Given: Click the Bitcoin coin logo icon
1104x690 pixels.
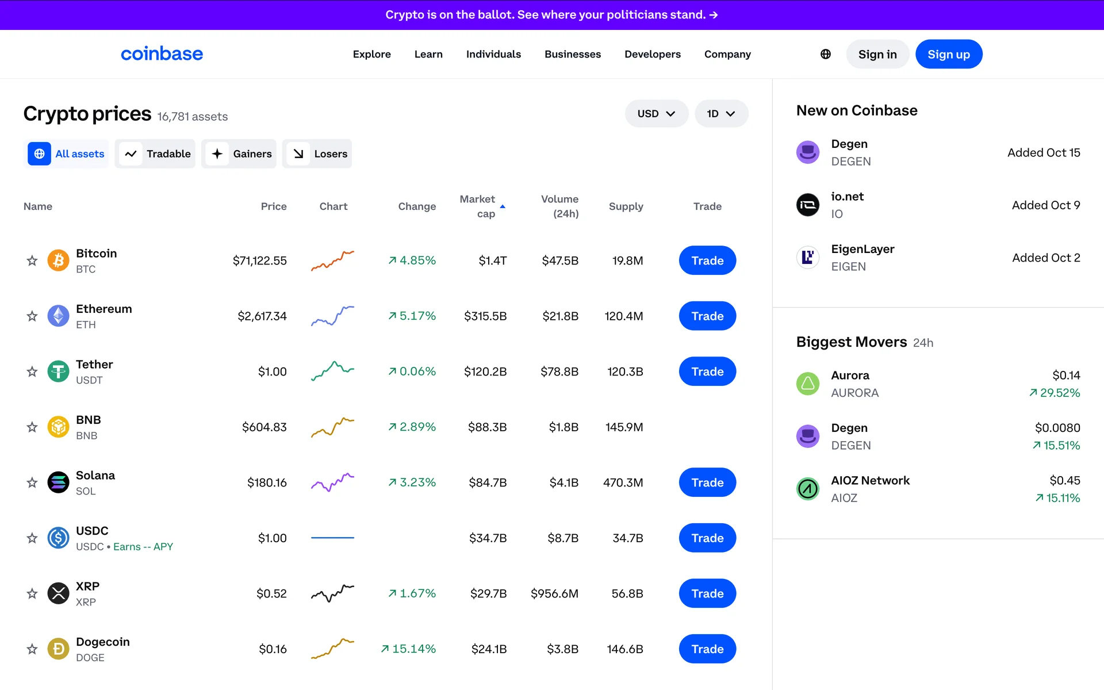Looking at the screenshot, I should 58,260.
